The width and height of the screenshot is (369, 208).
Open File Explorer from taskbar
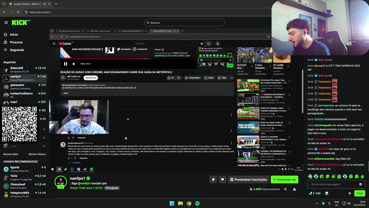(180, 203)
